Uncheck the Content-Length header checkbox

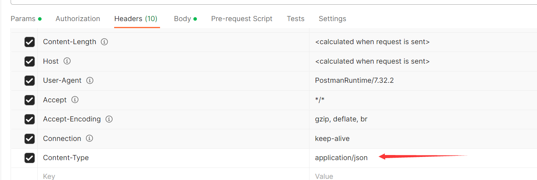coord(29,42)
